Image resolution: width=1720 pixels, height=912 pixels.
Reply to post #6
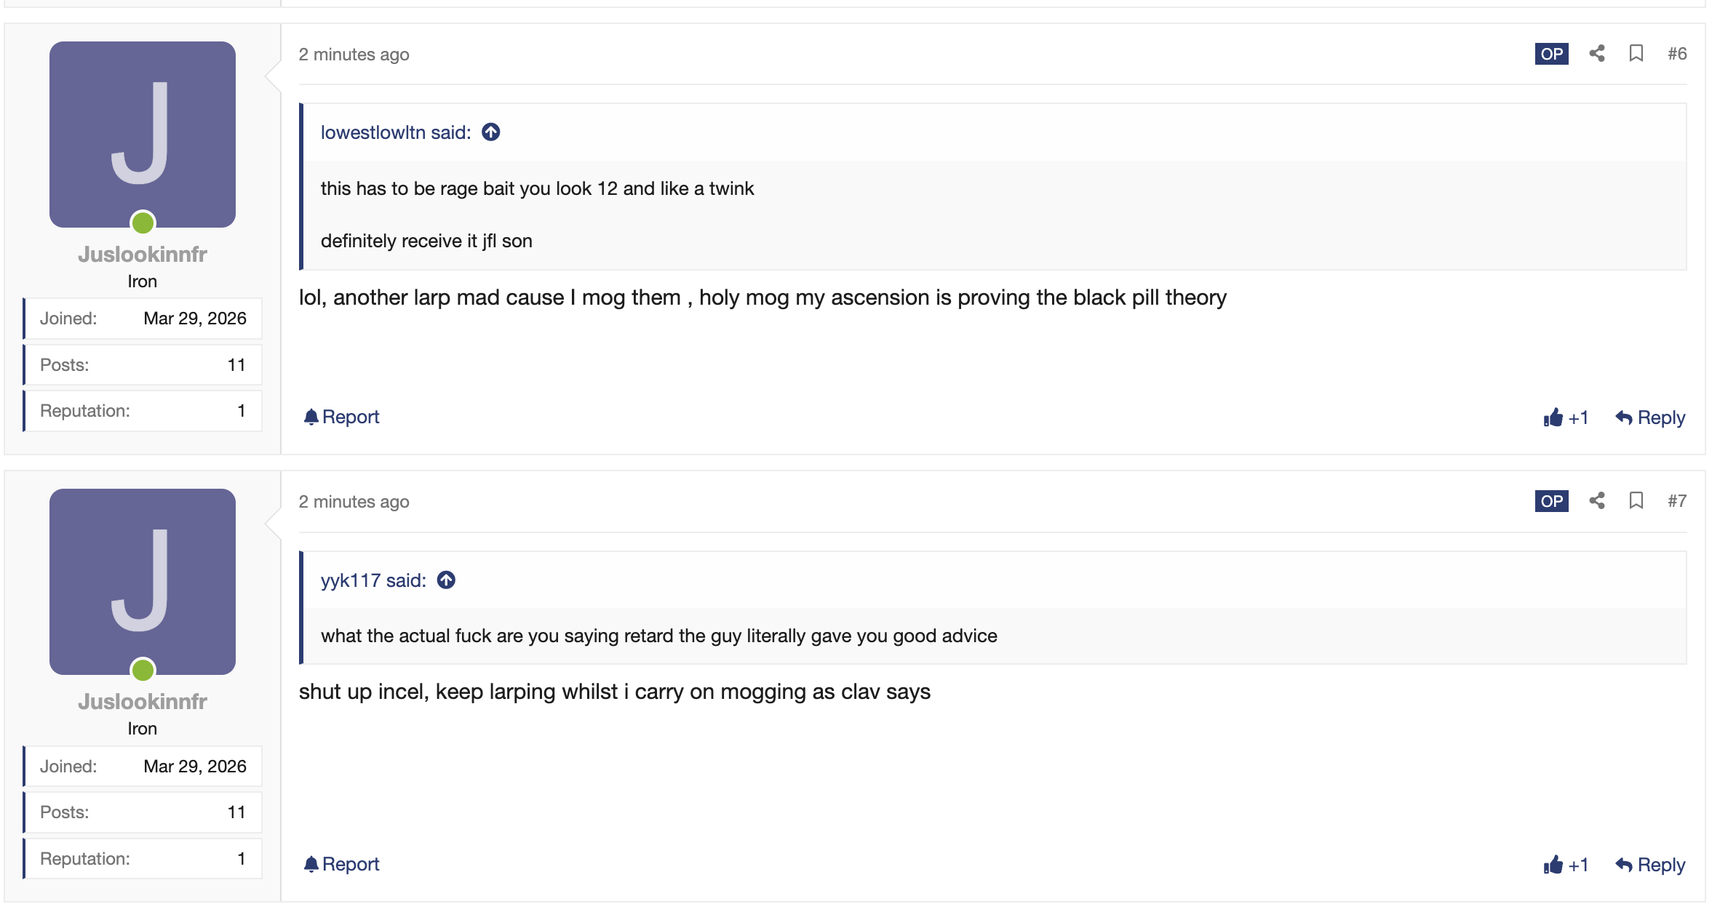(1650, 417)
